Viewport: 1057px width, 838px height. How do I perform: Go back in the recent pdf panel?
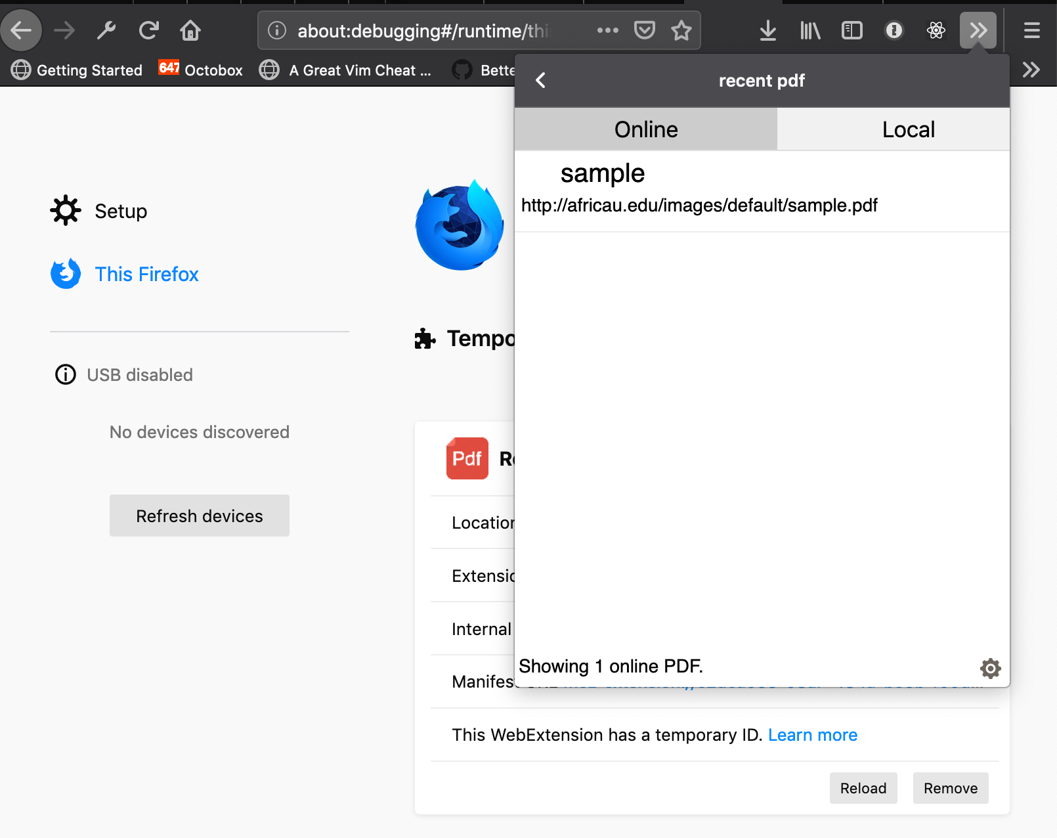540,81
